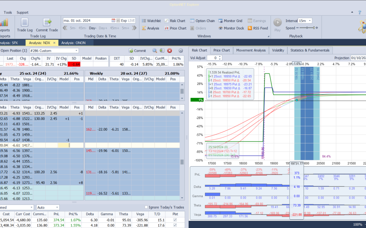Toggle Ignore Today's Trades checkbox
The image size is (366, 228).
[146, 207]
